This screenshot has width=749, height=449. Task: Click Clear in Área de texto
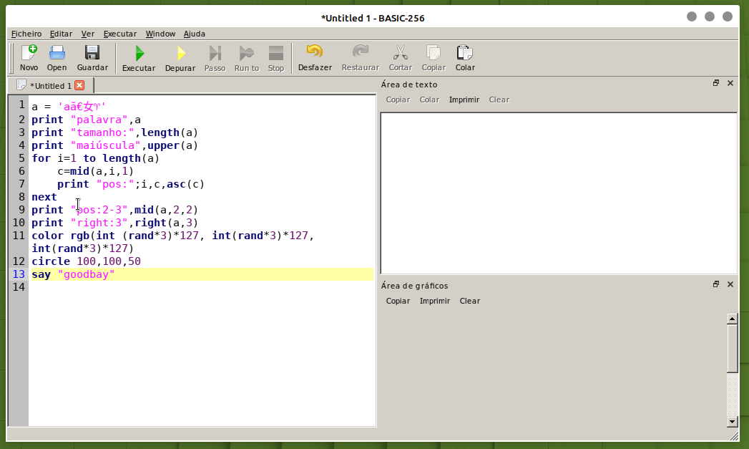(x=499, y=100)
